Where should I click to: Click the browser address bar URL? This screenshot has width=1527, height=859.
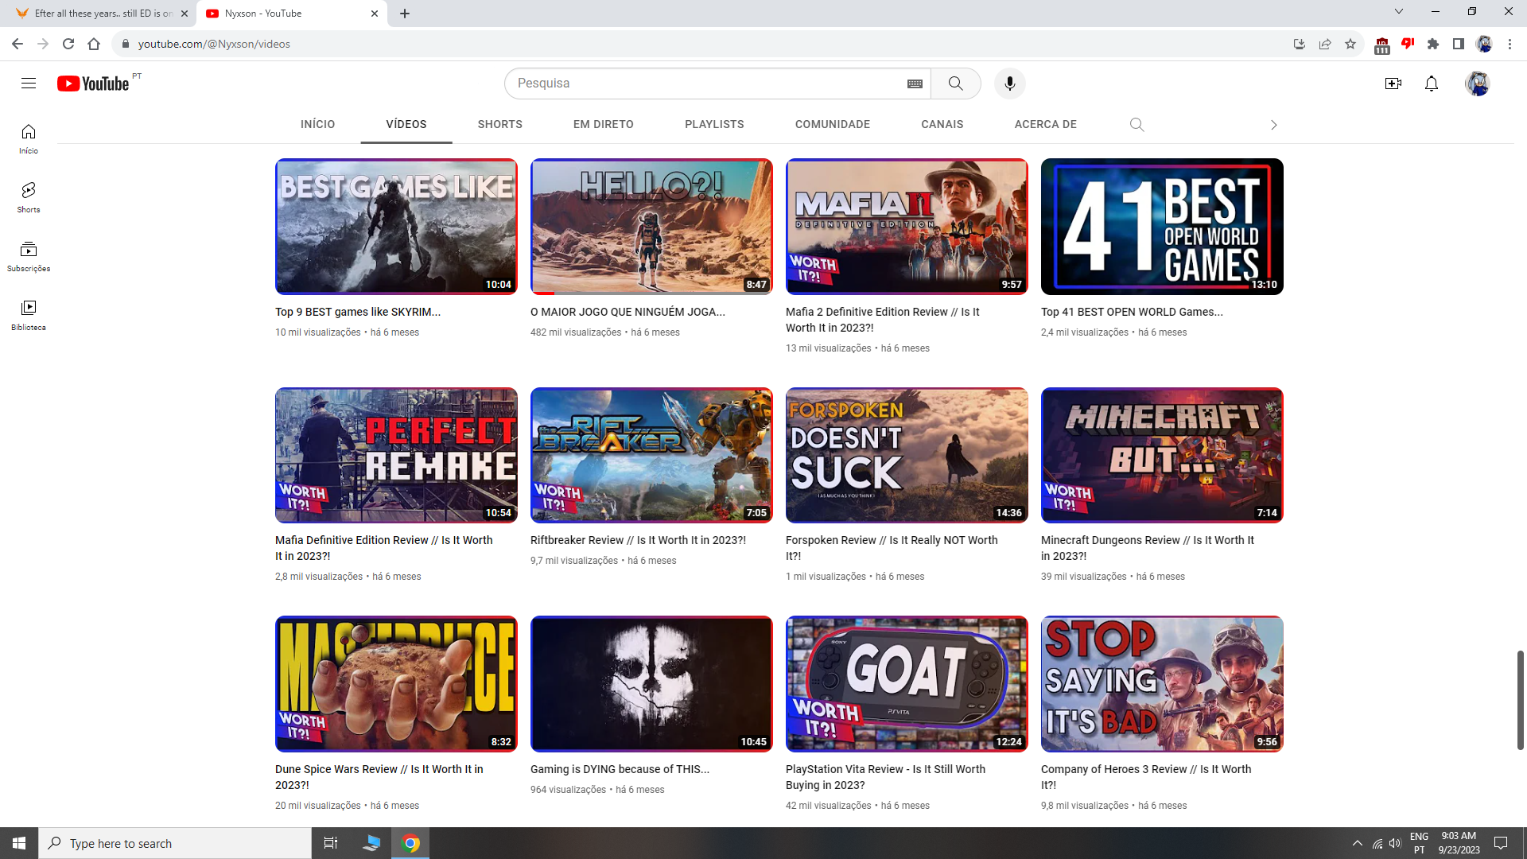pyautogui.click(x=214, y=44)
